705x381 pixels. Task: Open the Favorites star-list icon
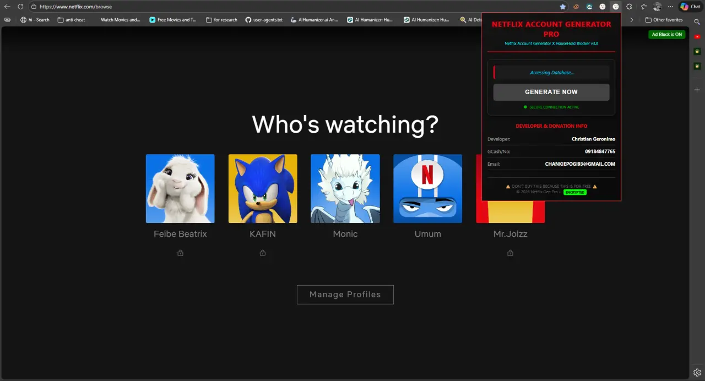point(644,7)
